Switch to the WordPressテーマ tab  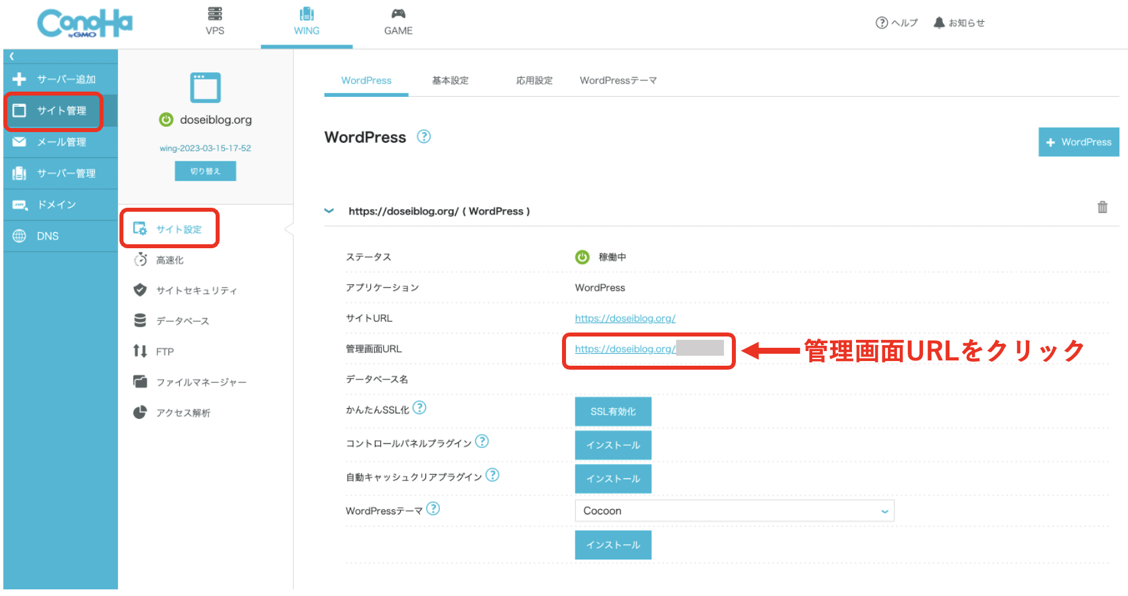(x=618, y=80)
